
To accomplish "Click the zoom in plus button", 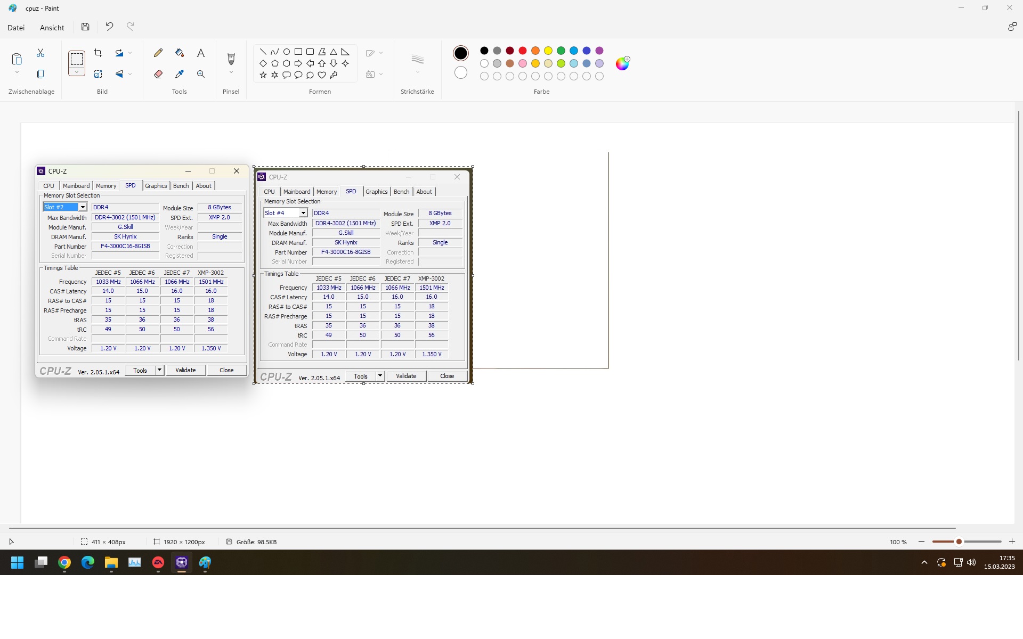I will point(1012,542).
